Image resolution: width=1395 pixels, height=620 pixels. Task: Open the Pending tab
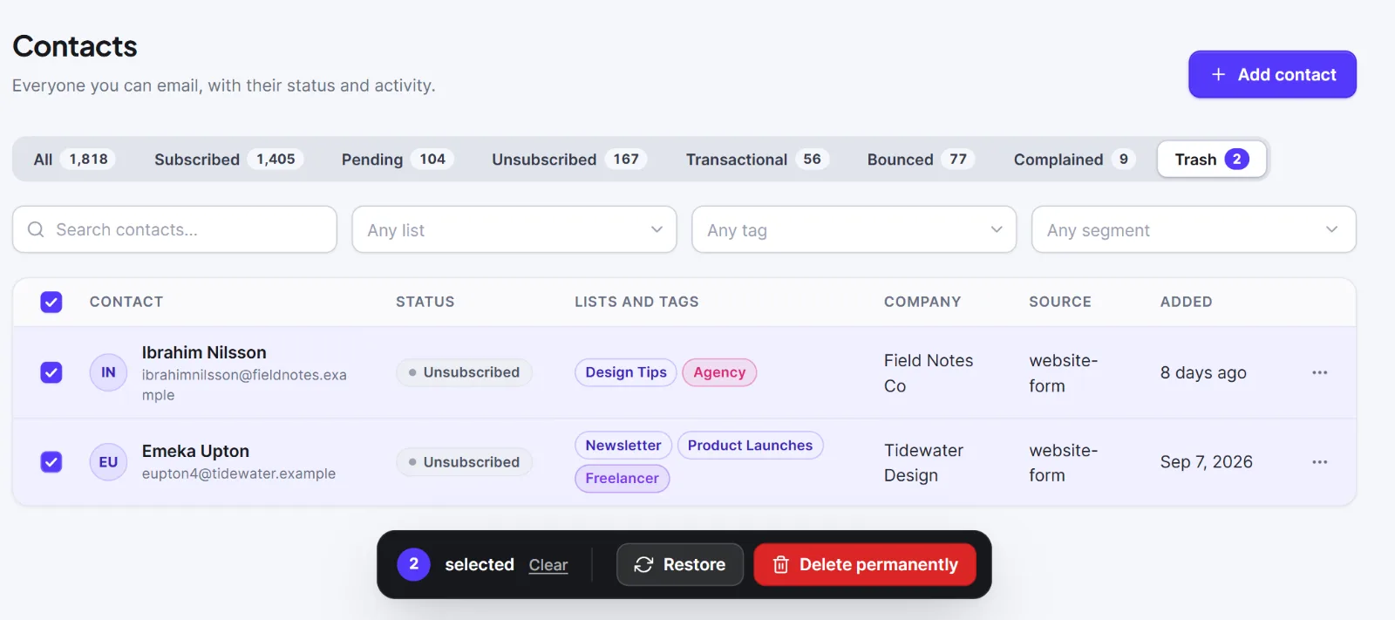point(397,160)
